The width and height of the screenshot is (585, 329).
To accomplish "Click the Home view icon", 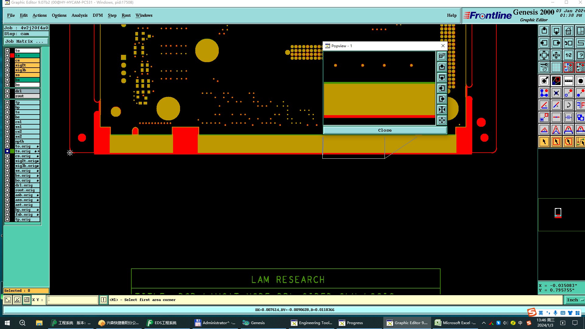I will 568,31.
